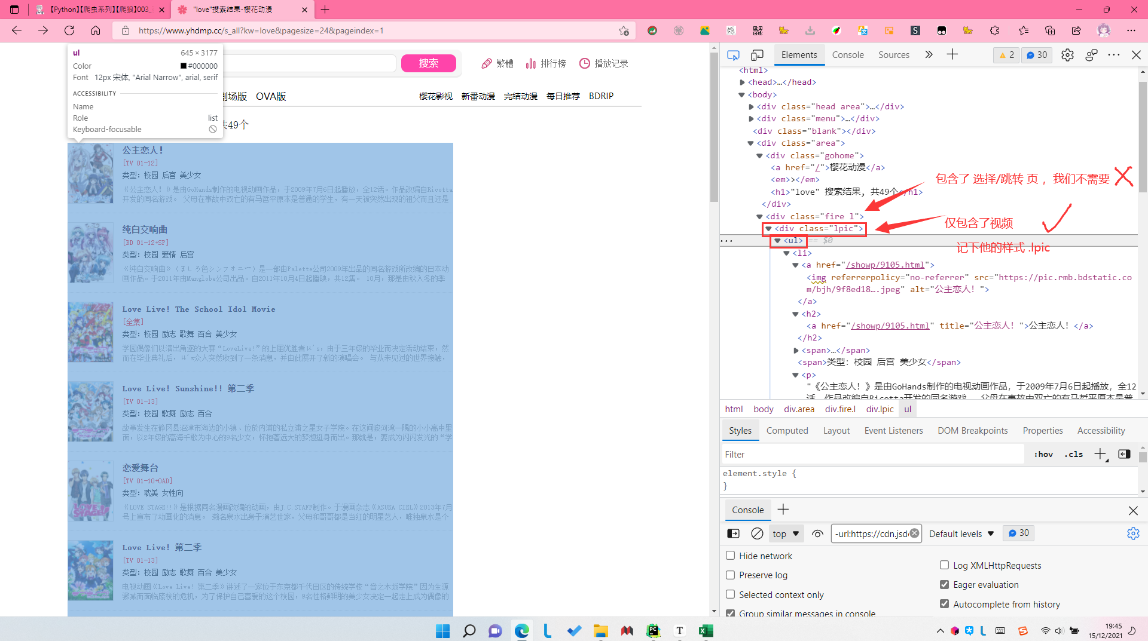
Task: Click the pink 搜索 search button
Action: (428, 63)
